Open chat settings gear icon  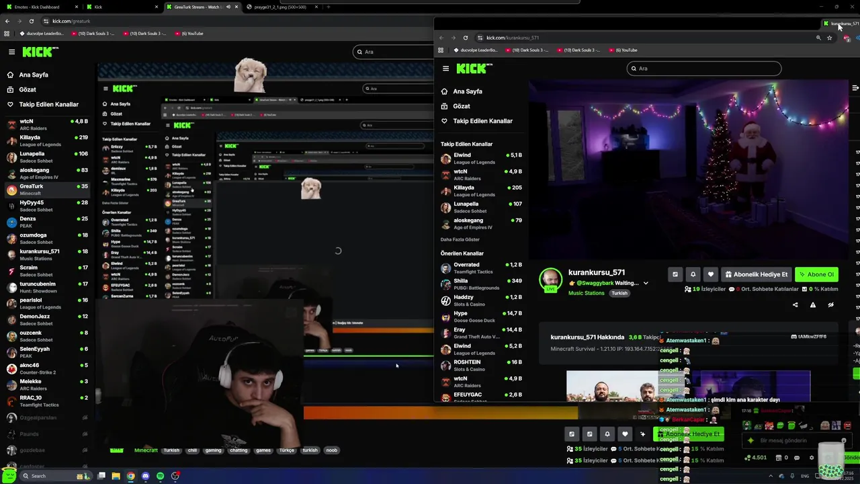(812, 458)
